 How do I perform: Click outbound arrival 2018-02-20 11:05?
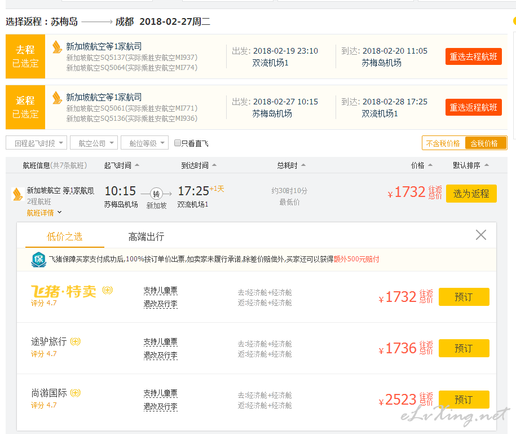(395, 51)
